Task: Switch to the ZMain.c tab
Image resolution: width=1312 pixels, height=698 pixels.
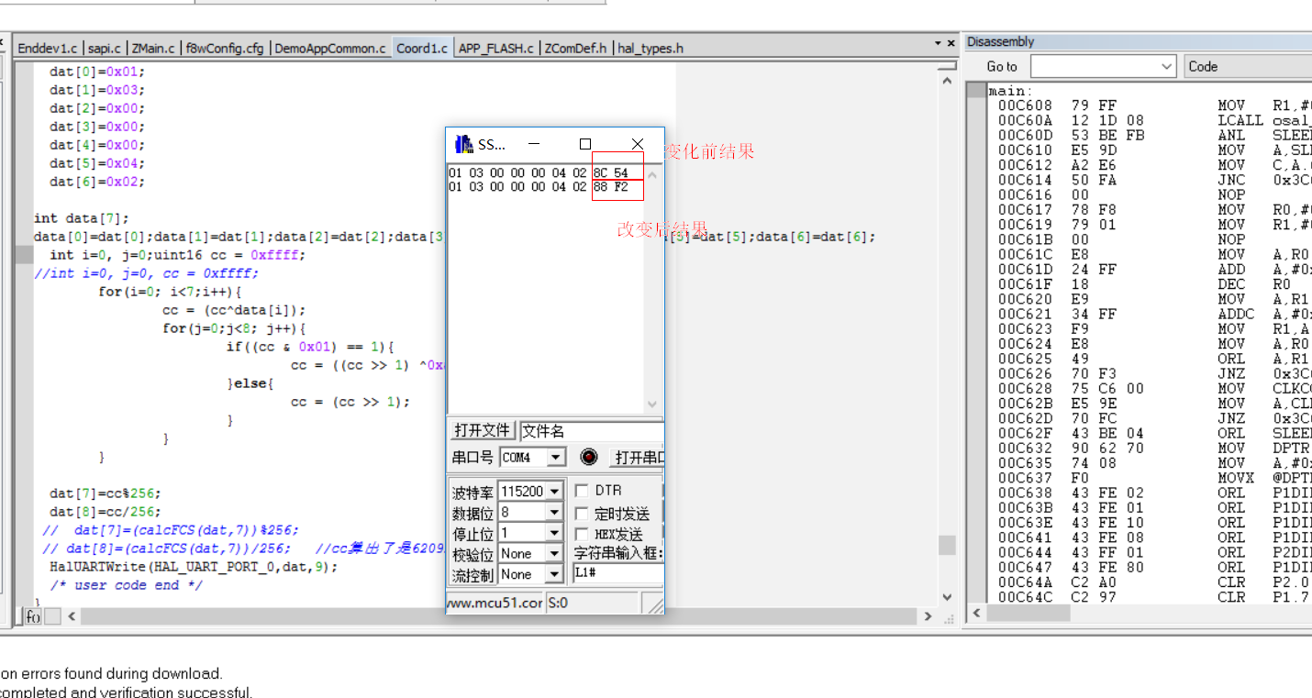Action: 153,48
